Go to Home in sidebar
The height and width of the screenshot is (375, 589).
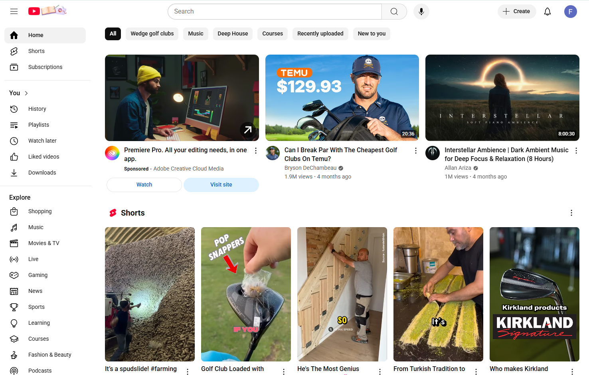tap(45, 35)
